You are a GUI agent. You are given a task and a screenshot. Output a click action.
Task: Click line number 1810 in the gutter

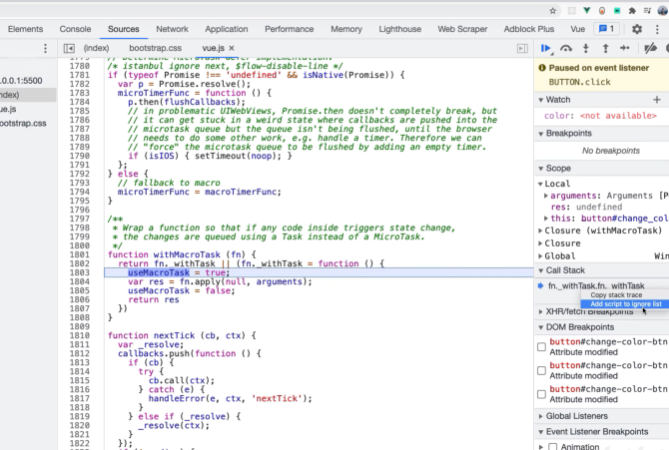[x=80, y=335]
